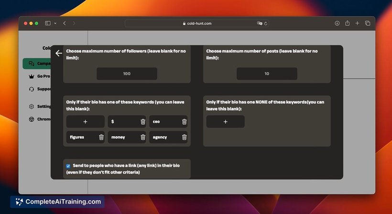Select Go Pro in the sidebar
The height and width of the screenshot is (214, 392).
point(37,76)
